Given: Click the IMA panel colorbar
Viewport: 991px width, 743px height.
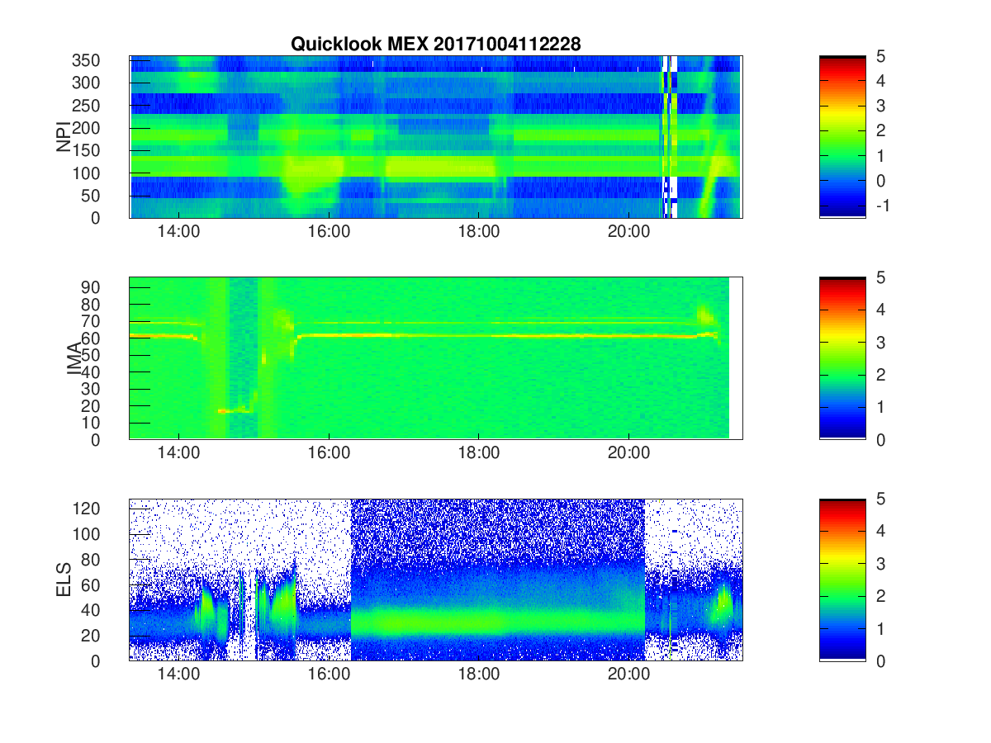Looking at the screenshot, I should [842, 358].
